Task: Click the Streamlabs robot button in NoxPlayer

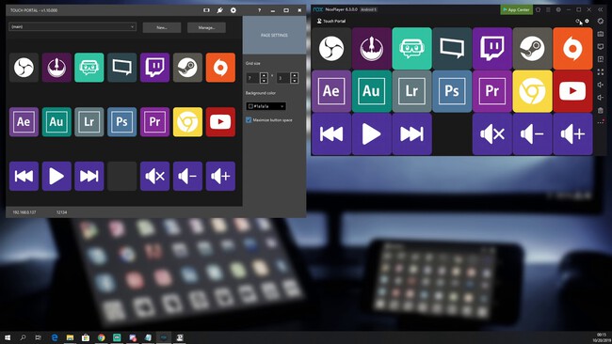Action: click(x=411, y=48)
